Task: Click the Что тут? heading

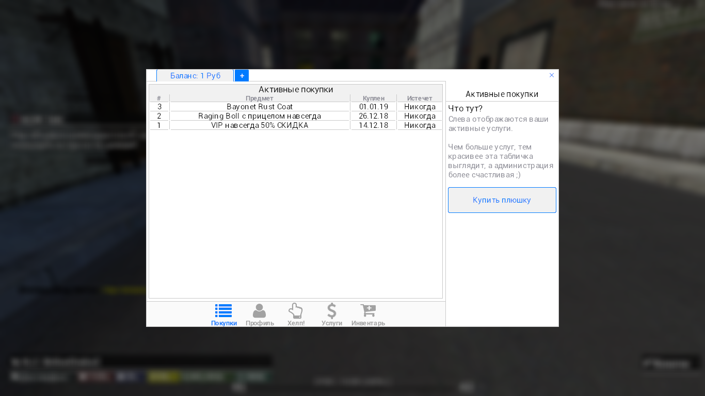Action: click(466, 108)
